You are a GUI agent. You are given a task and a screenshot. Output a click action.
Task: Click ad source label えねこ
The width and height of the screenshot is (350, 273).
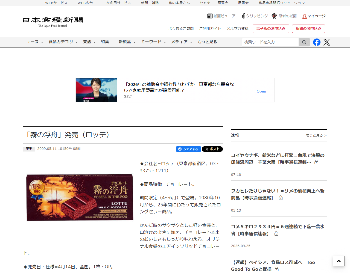tap(128, 97)
